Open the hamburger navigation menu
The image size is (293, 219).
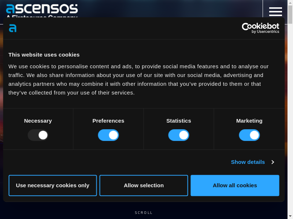click(275, 12)
